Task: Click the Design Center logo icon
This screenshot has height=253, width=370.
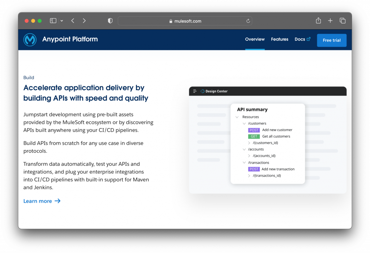Action: tap(202, 91)
